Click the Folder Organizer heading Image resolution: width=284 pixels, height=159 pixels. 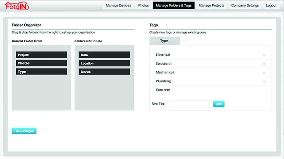click(x=26, y=25)
